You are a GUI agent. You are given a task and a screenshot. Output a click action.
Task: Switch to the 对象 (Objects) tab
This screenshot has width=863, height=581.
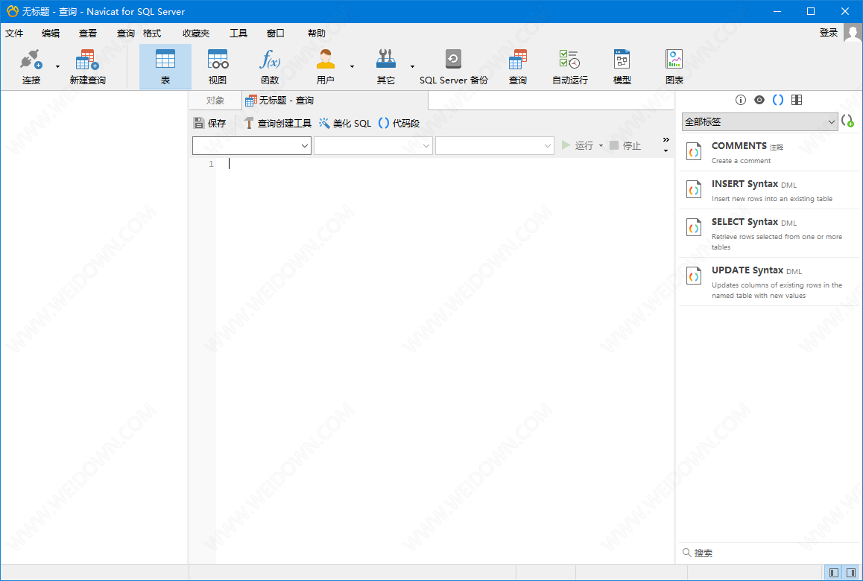215,101
